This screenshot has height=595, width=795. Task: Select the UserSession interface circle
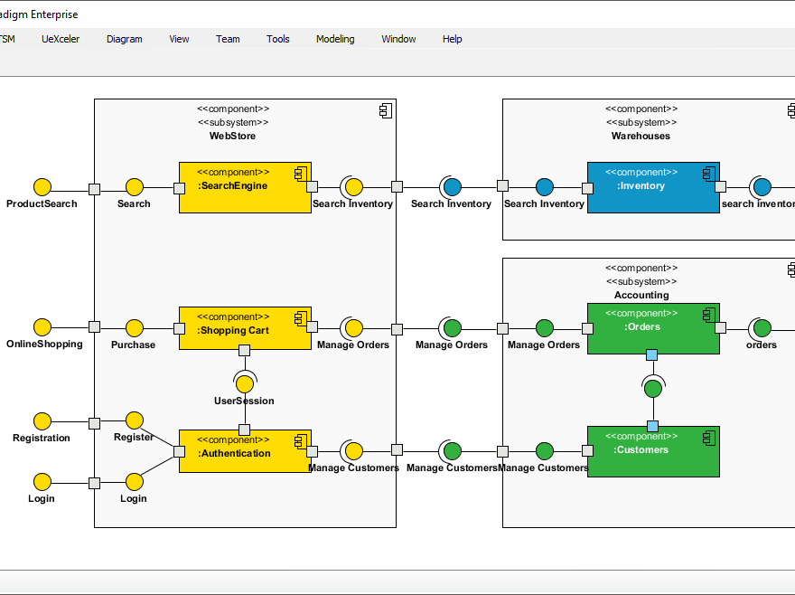[245, 383]
